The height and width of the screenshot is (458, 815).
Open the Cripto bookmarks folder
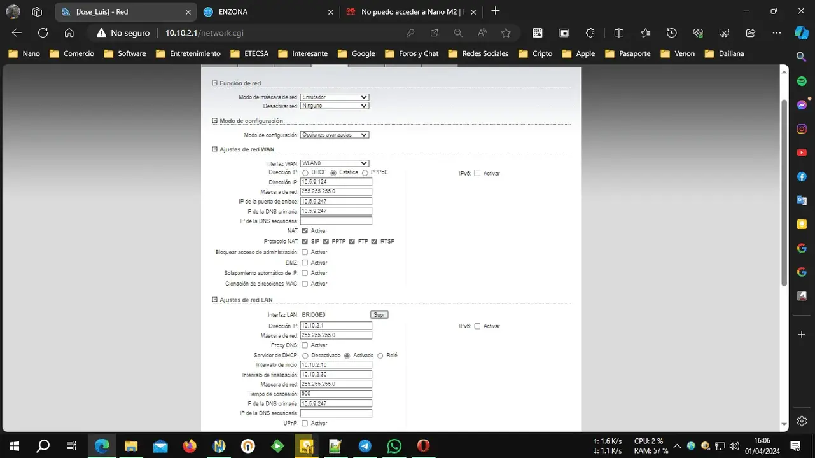click(536, 53)
